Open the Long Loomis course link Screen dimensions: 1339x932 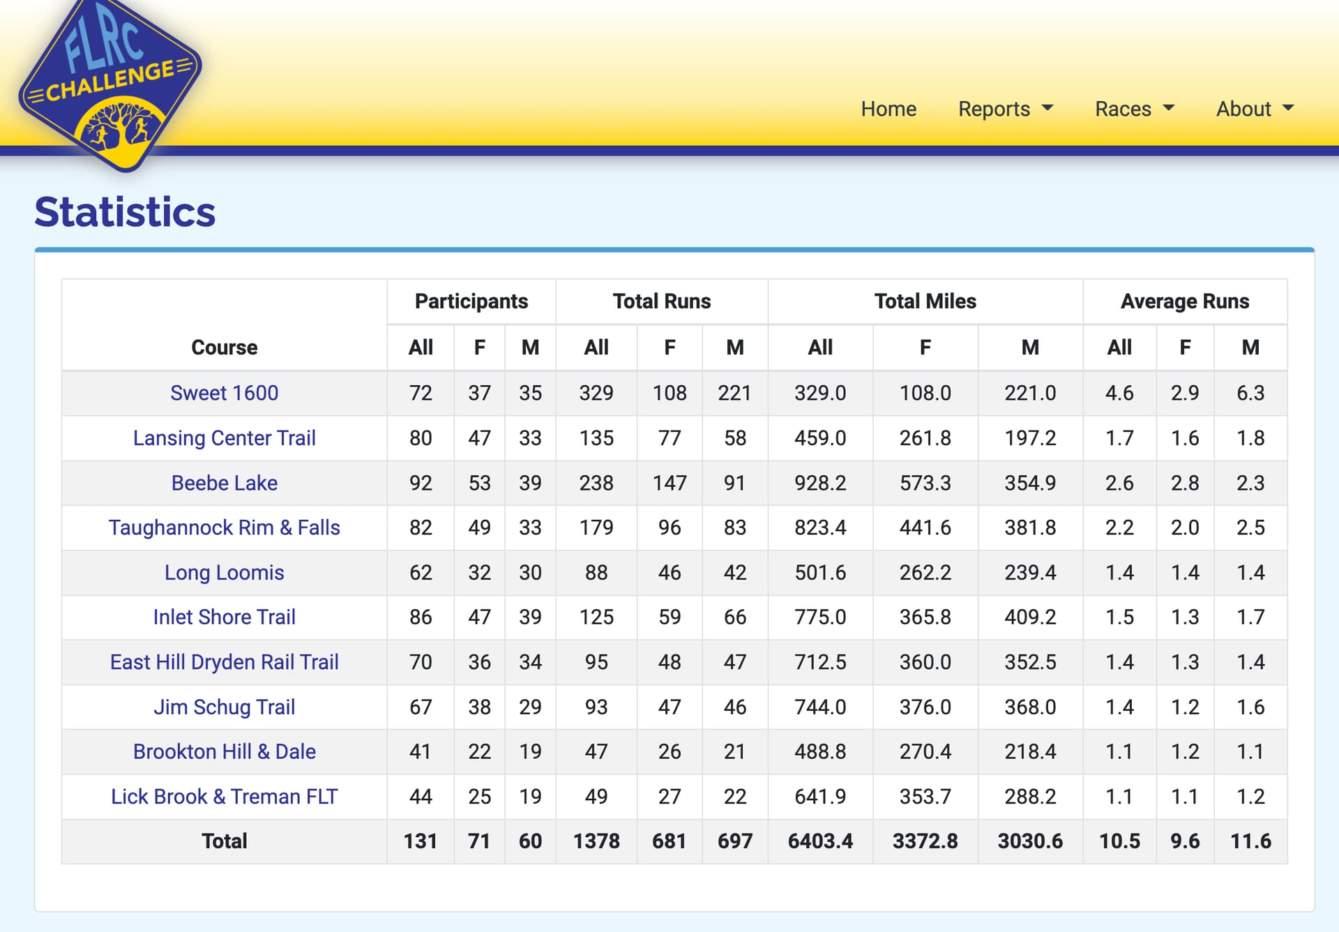pos(224,572)
